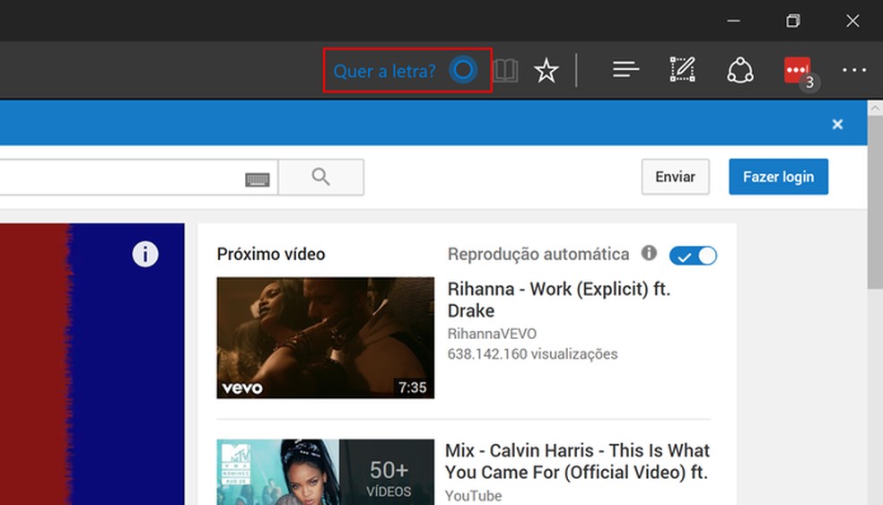Click the info card icon on video player

pos(145,254)
